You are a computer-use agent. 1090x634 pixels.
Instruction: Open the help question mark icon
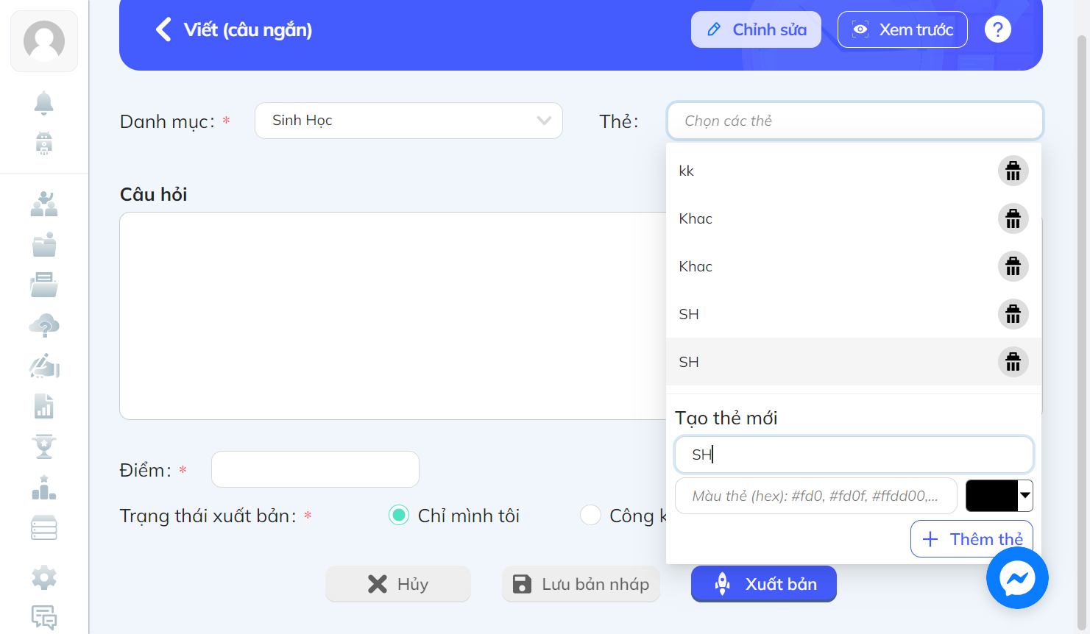pos(997,29)
